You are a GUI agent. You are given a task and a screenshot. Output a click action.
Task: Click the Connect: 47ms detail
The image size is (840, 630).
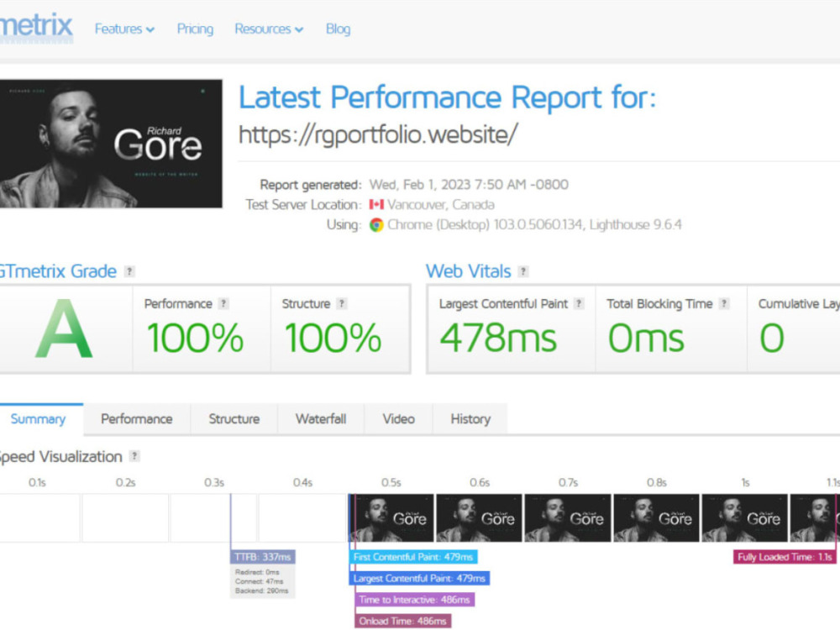pyautogui.click(x=260, y=581)
